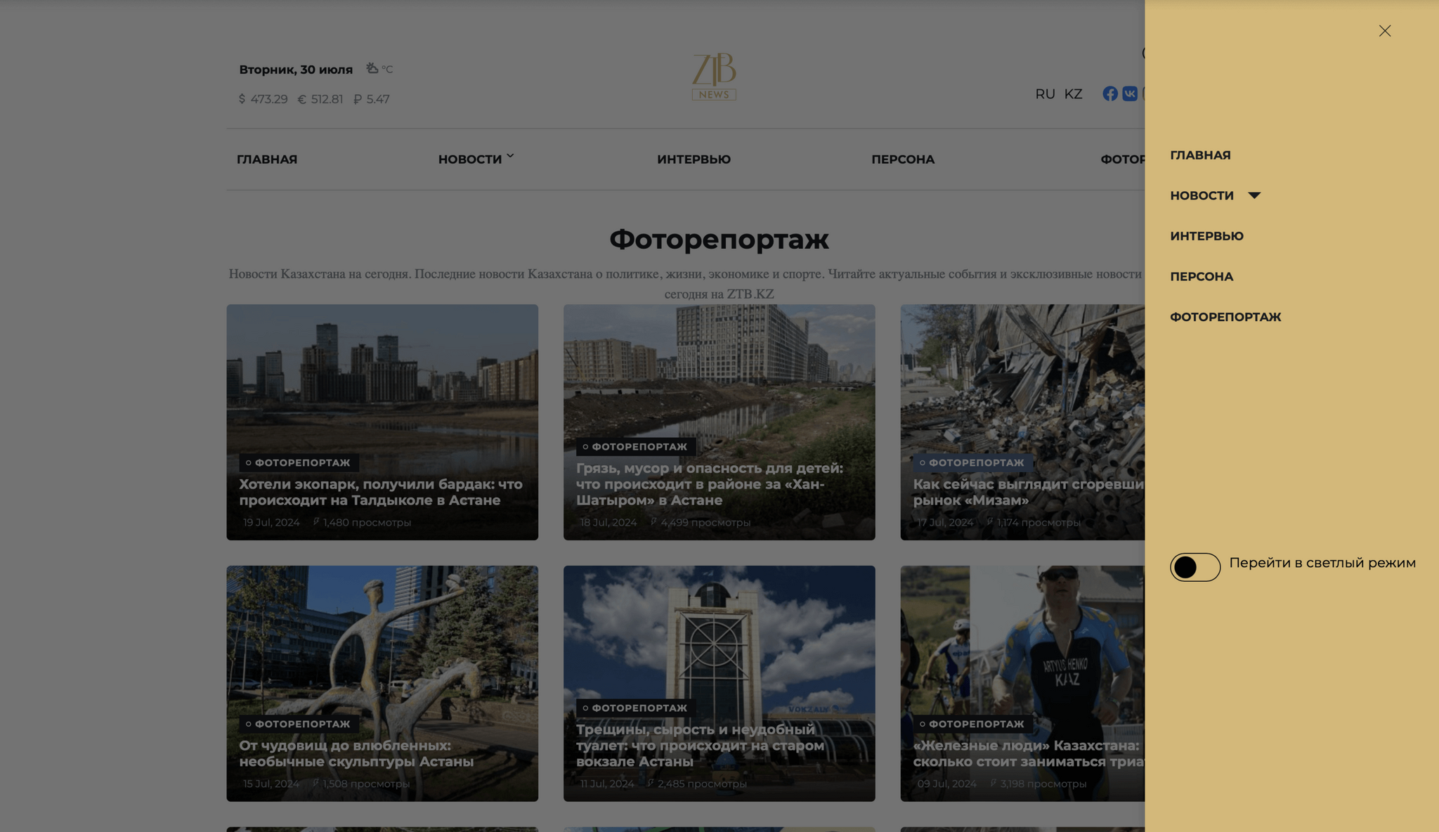Expand the НОВОСТИ chevron in the top navigation
Viewport: 1439px width, 832px height.
pos(510,156)
